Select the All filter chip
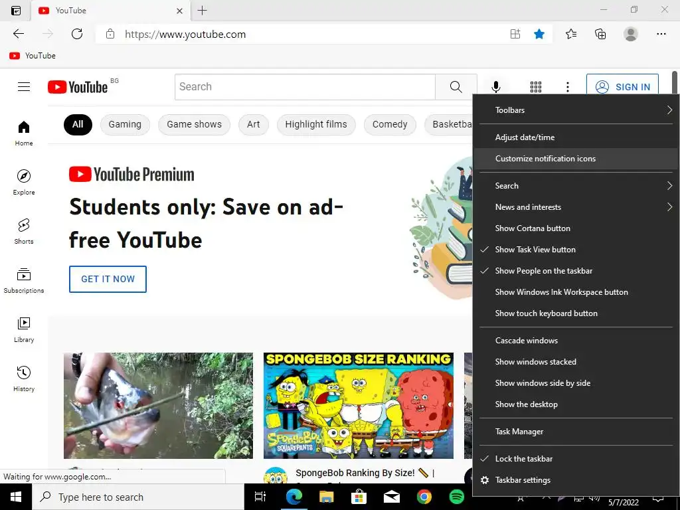This screenshot has width=680, height=510. [x=78, y=124]
